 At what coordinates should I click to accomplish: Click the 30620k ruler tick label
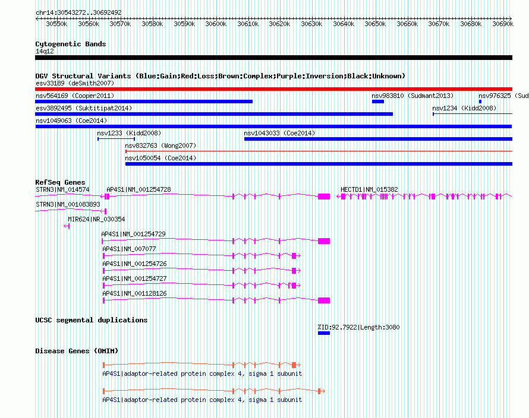[x=279, y=24]
